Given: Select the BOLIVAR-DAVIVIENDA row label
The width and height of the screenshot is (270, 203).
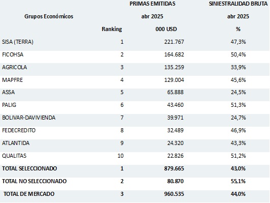Looking at the screenshot, I should click(29, 118).
